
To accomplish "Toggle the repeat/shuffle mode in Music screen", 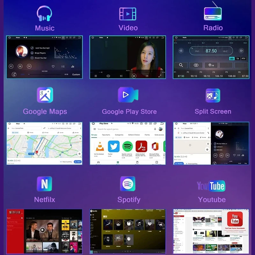I will [x=63, y=66].
